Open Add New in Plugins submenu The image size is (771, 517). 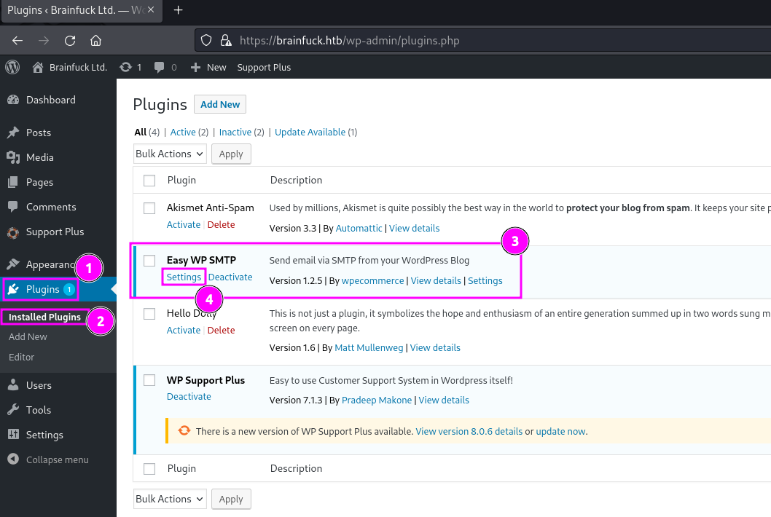[28, 336]
